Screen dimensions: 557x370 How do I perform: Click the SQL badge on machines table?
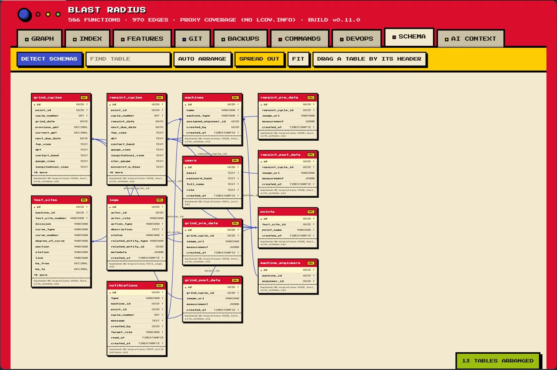tap(235, 98)
